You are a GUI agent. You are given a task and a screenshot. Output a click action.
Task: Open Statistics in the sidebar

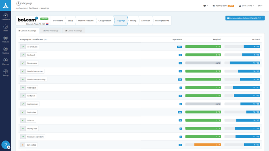point(6,50)
